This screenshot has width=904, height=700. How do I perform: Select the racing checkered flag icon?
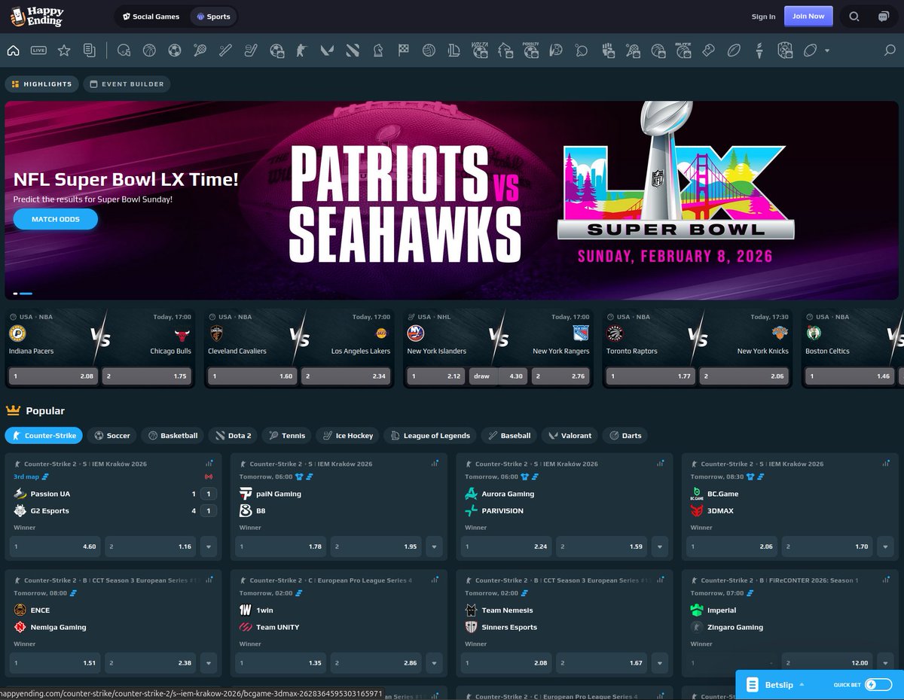coord(403,50)
